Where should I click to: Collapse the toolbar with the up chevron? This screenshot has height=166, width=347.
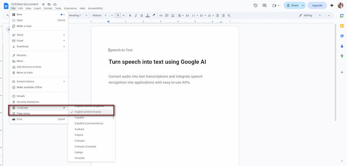click(x=329, y=16)
